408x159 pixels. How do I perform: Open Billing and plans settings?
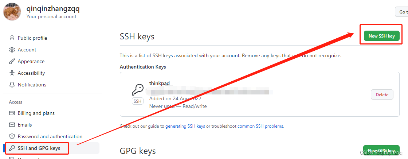coord(36,113)
